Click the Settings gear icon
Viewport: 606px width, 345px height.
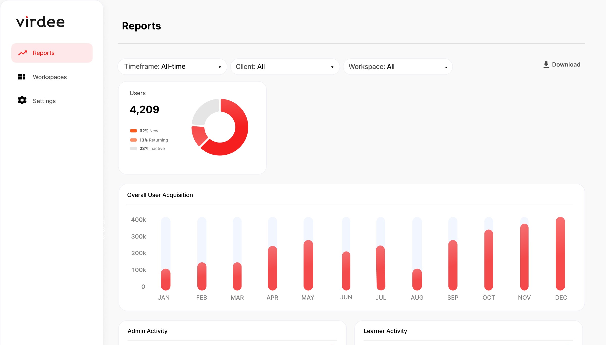click(x=22, y=100)
